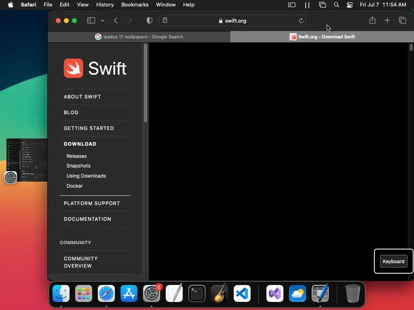Image resolution: width=414 pixels, height=310 pixels.
Task: Add a new tab with plus icon
Action: (x=387, y=20)
